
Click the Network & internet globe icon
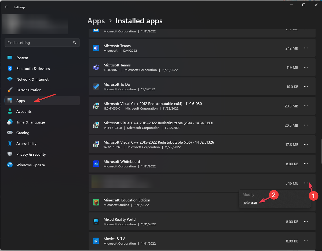coord(10,79)
